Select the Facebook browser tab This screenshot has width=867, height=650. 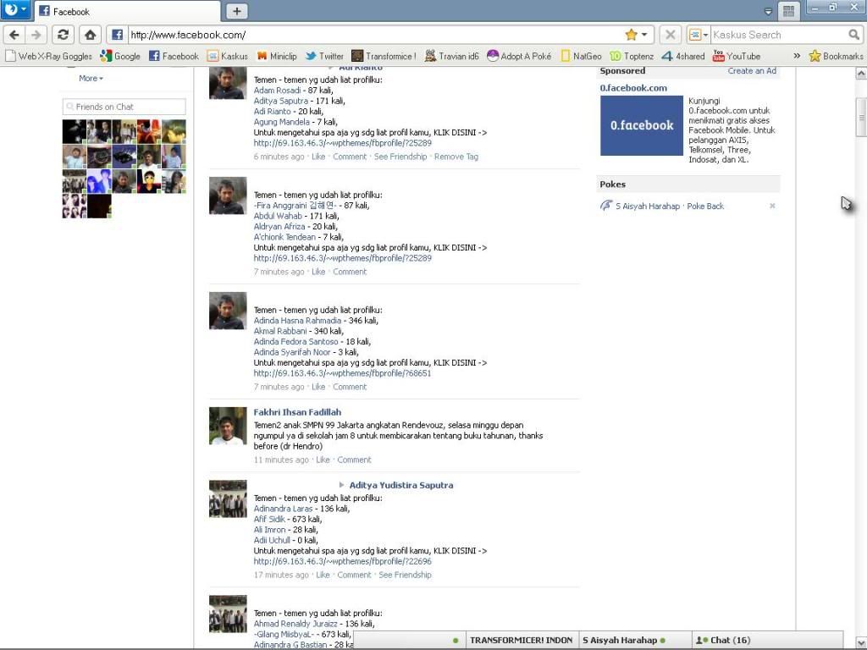[x=127, y=11]
